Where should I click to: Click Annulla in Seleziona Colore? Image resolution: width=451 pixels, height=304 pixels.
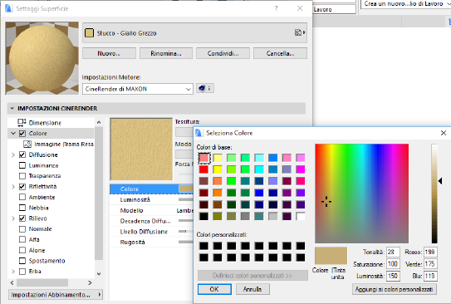pyautogui.click(x=252, y=289)
